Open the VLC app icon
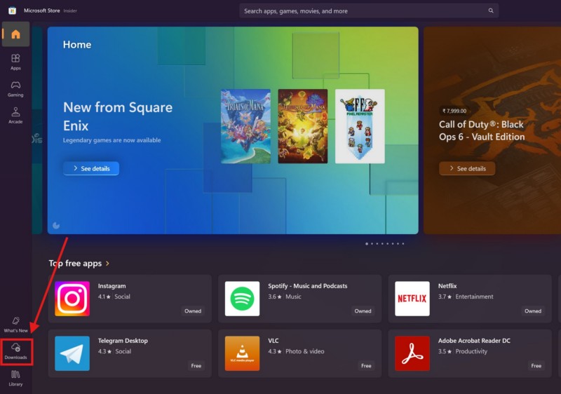 click(242, 353)
